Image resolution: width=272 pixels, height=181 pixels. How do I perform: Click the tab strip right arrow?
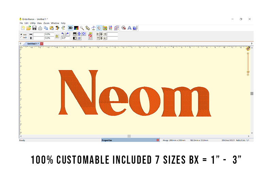(x=252, y=44)
